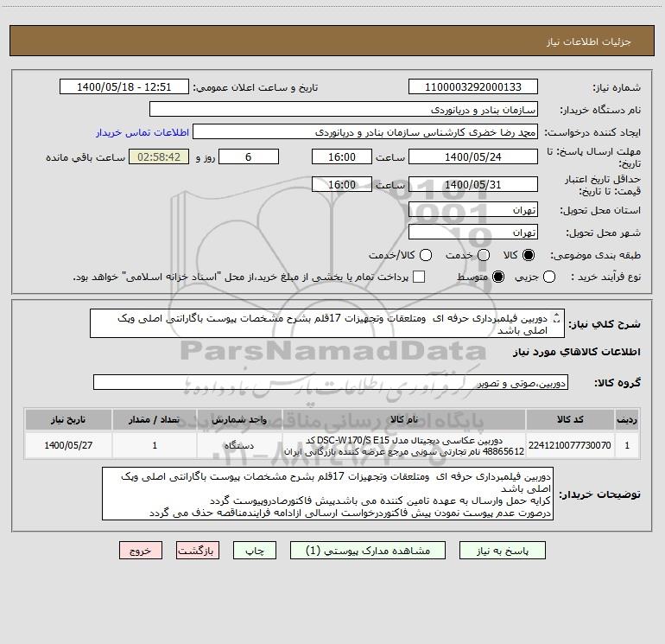
Task: Click the quantity cell showing 1
Action: (155, 445)
